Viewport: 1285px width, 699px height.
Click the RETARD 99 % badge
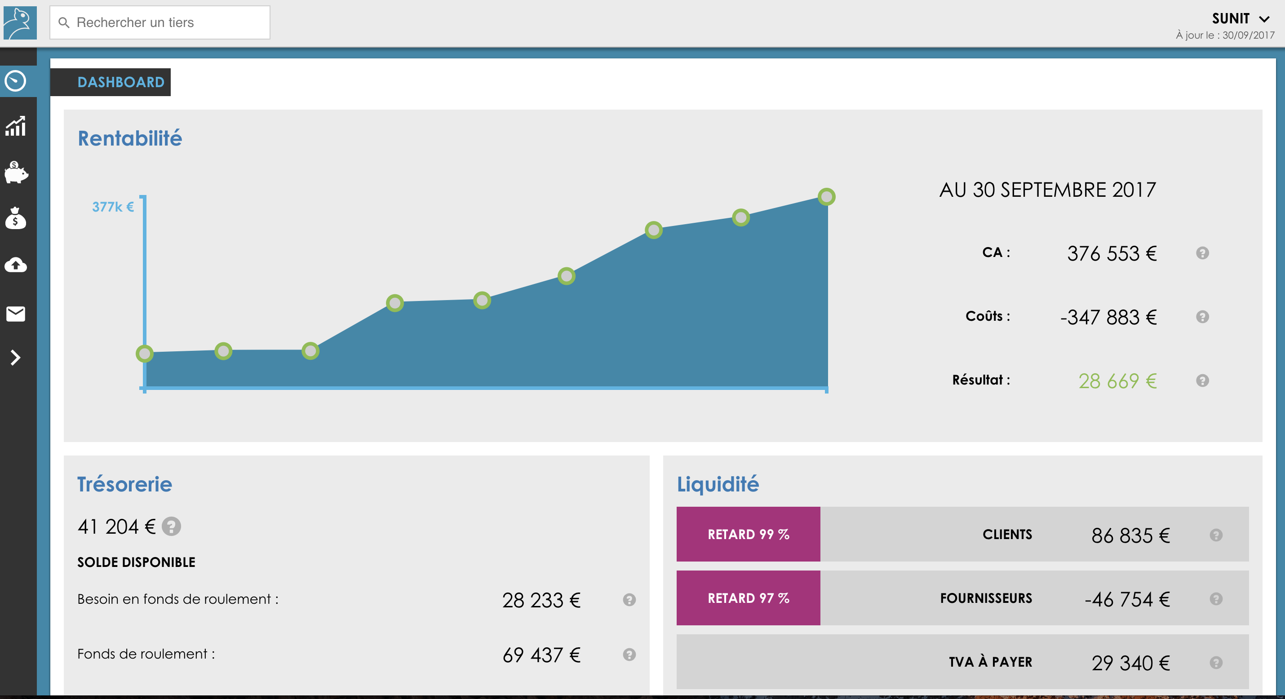pos(748,534)
